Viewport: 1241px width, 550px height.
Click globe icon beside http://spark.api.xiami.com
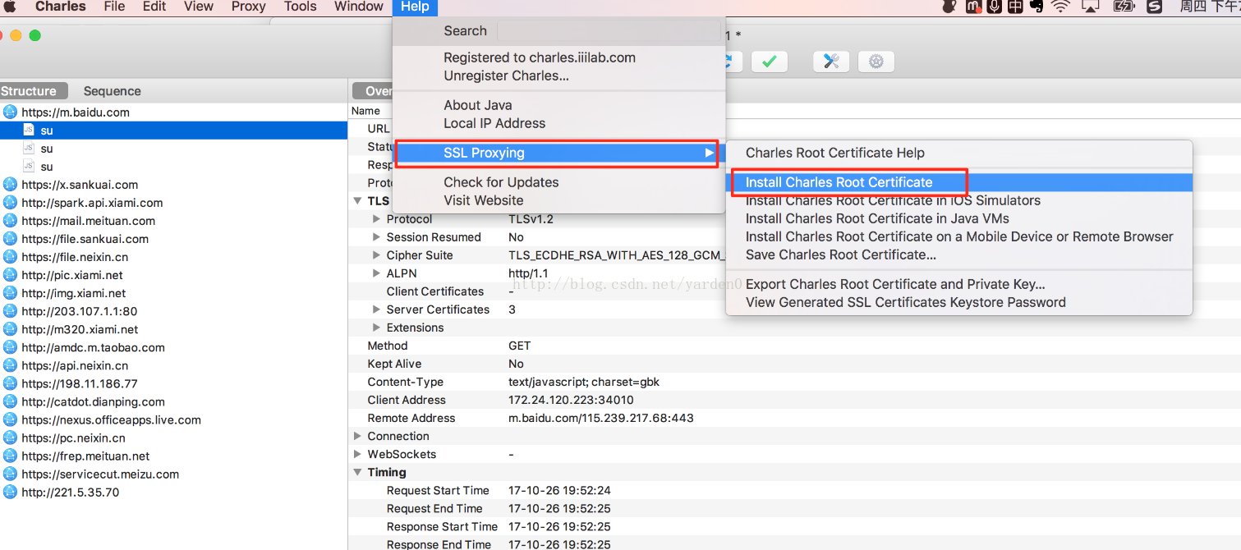click(10, 202)
